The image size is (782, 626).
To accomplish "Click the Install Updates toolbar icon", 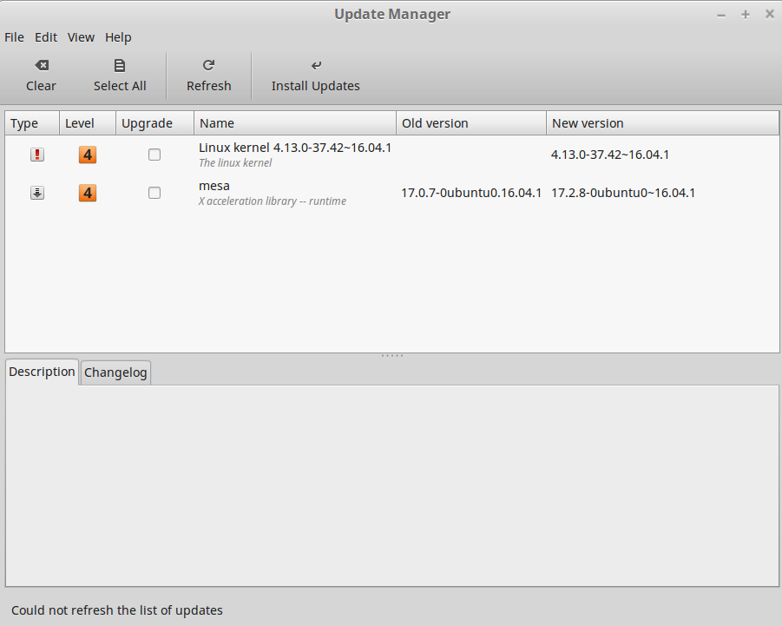I will (x=316, y=65).
